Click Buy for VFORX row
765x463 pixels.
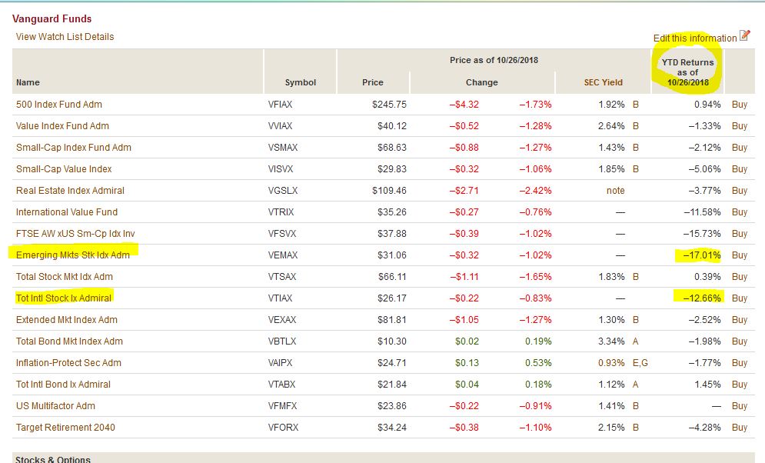tap(740, 428)
